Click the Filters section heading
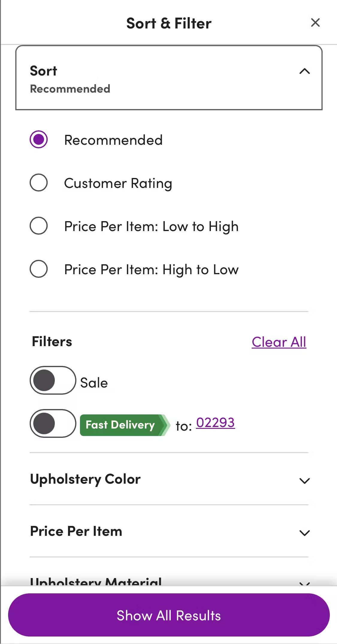The width and height of the screenshot is (337, 644). [x=52, y=341]
